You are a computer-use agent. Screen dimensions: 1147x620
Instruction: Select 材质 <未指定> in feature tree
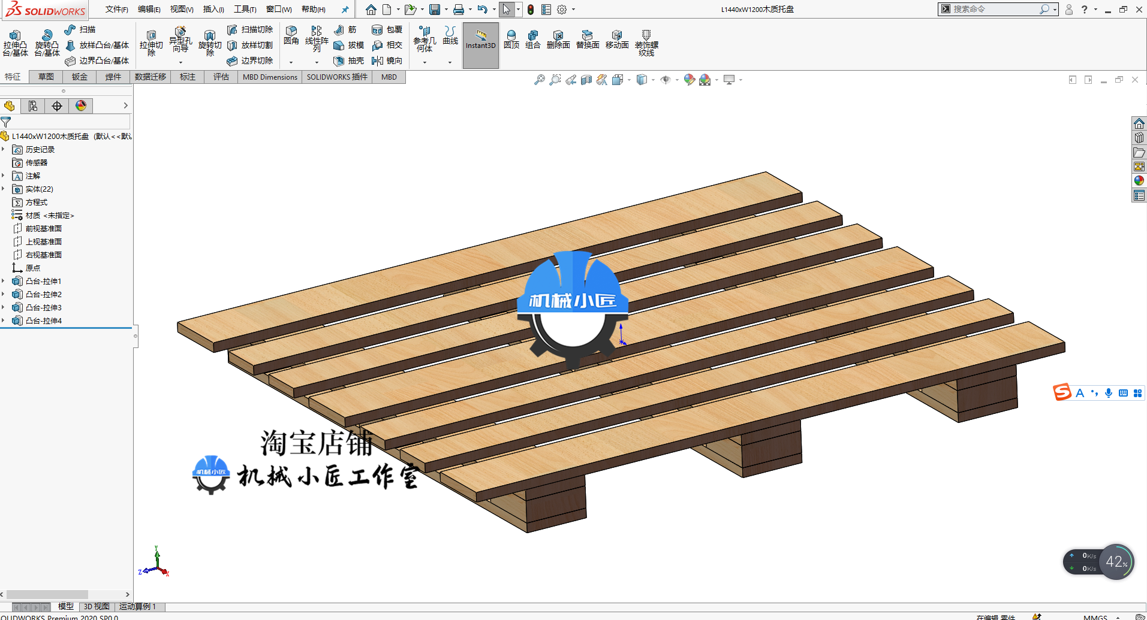pos(43,215)
